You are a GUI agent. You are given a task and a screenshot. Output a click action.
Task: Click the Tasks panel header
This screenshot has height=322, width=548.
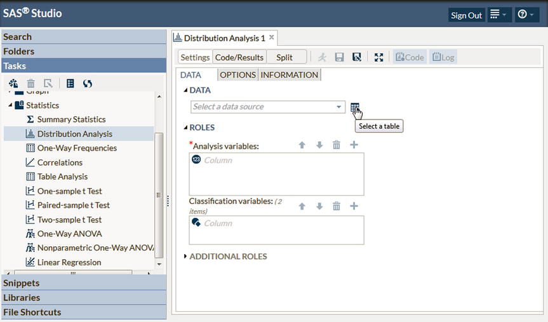(x=84, y=65)
